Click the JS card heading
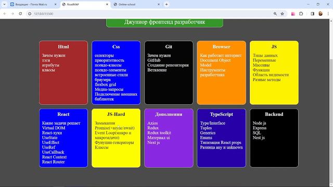Screen dimensions: 333x187 (274, 47)
